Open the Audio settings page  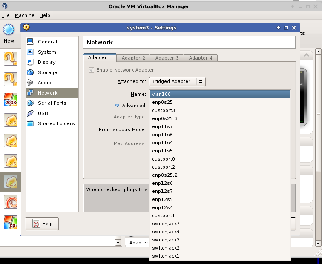pyautogui.click(x=52, y=83)
